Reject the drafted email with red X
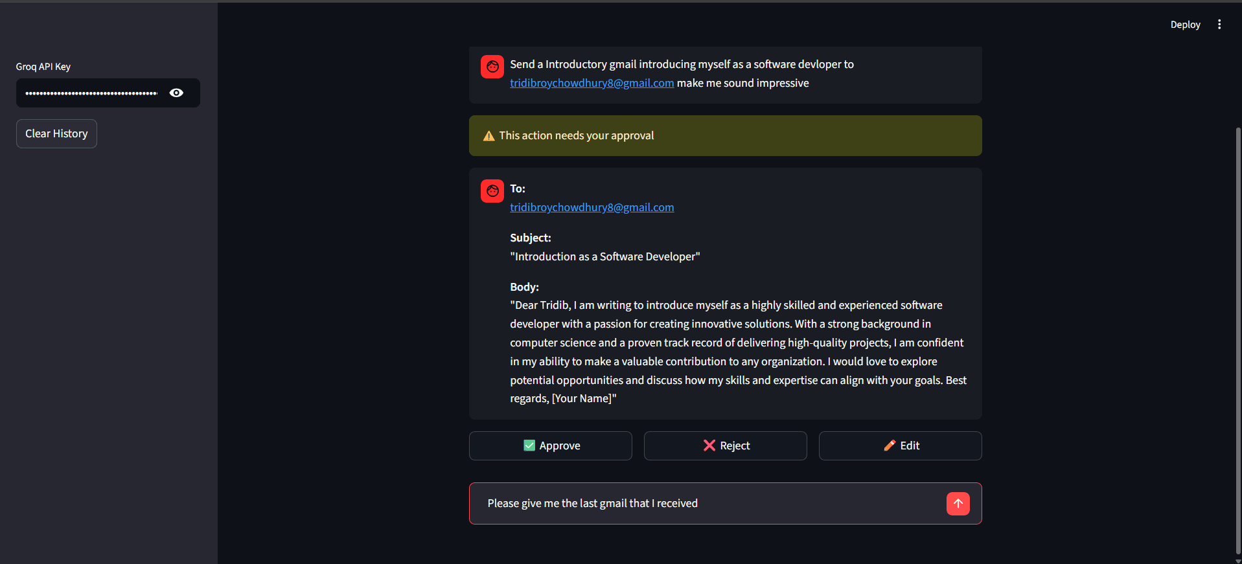Image resolution: width=1242 pixels, height=564 pixels. pos(725,446)
